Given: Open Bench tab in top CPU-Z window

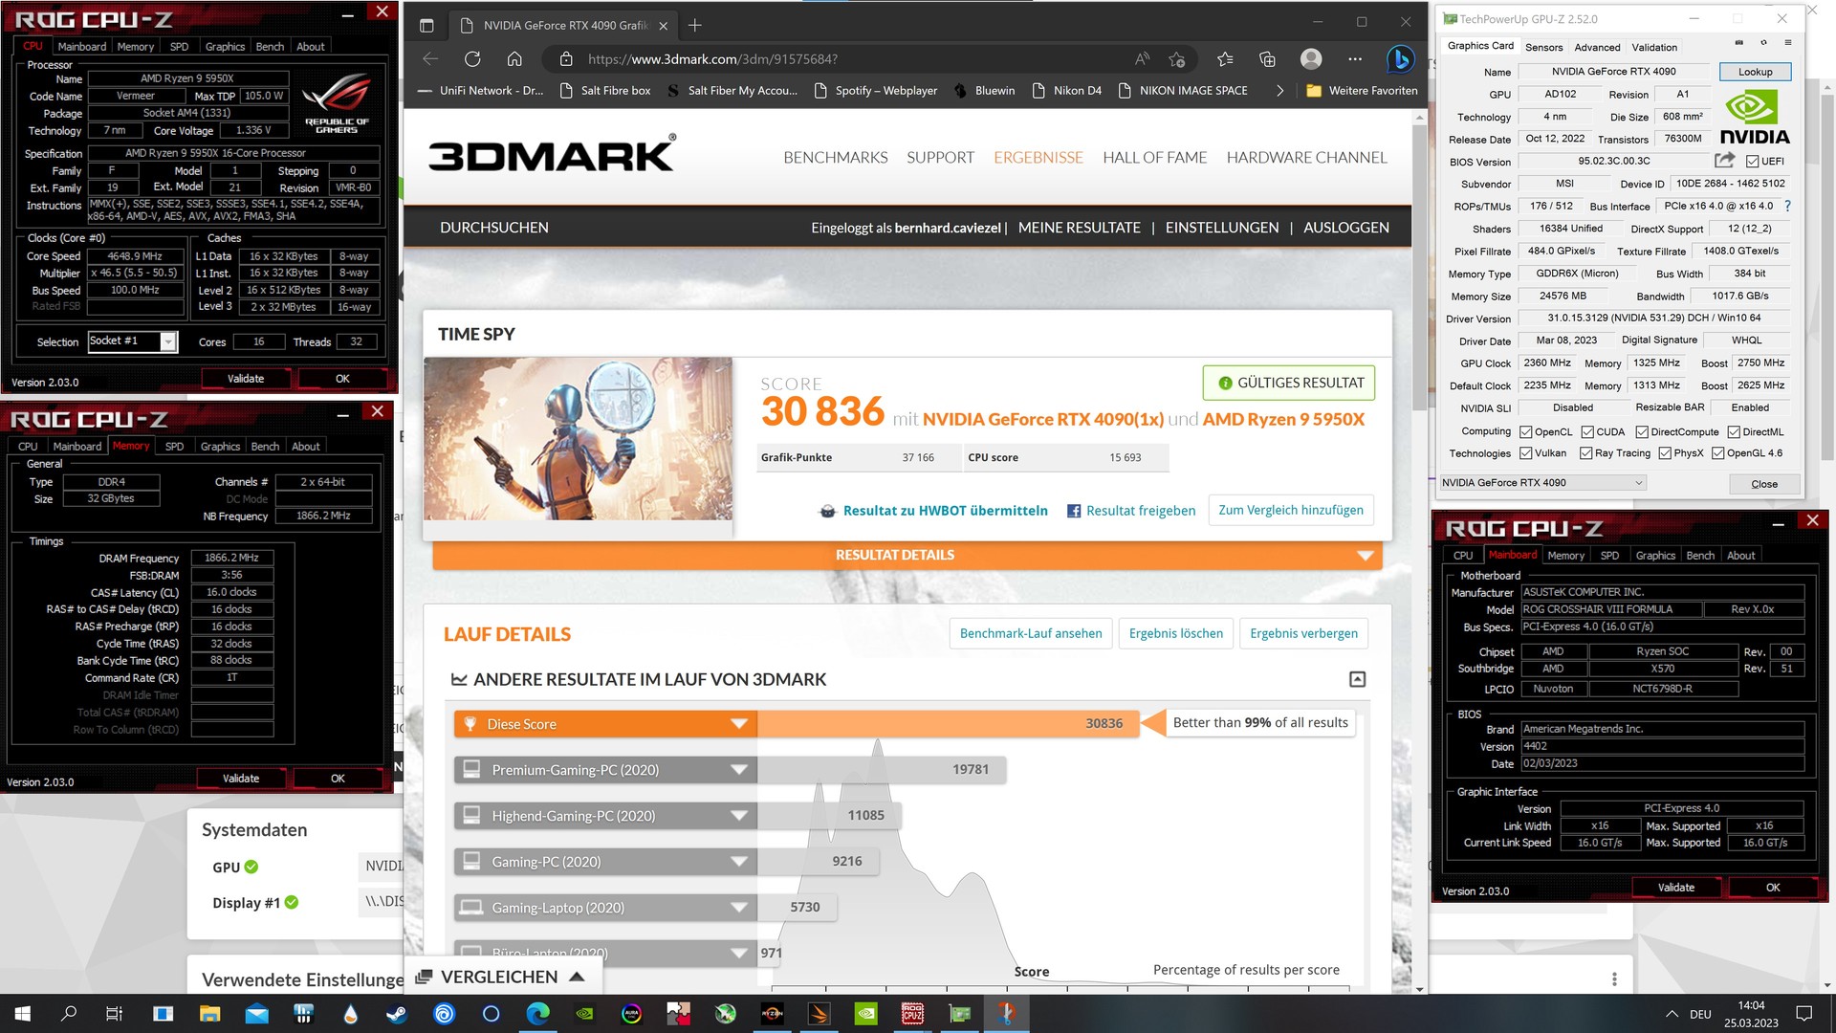Looking at the screenshot, I should pos(270,46).
